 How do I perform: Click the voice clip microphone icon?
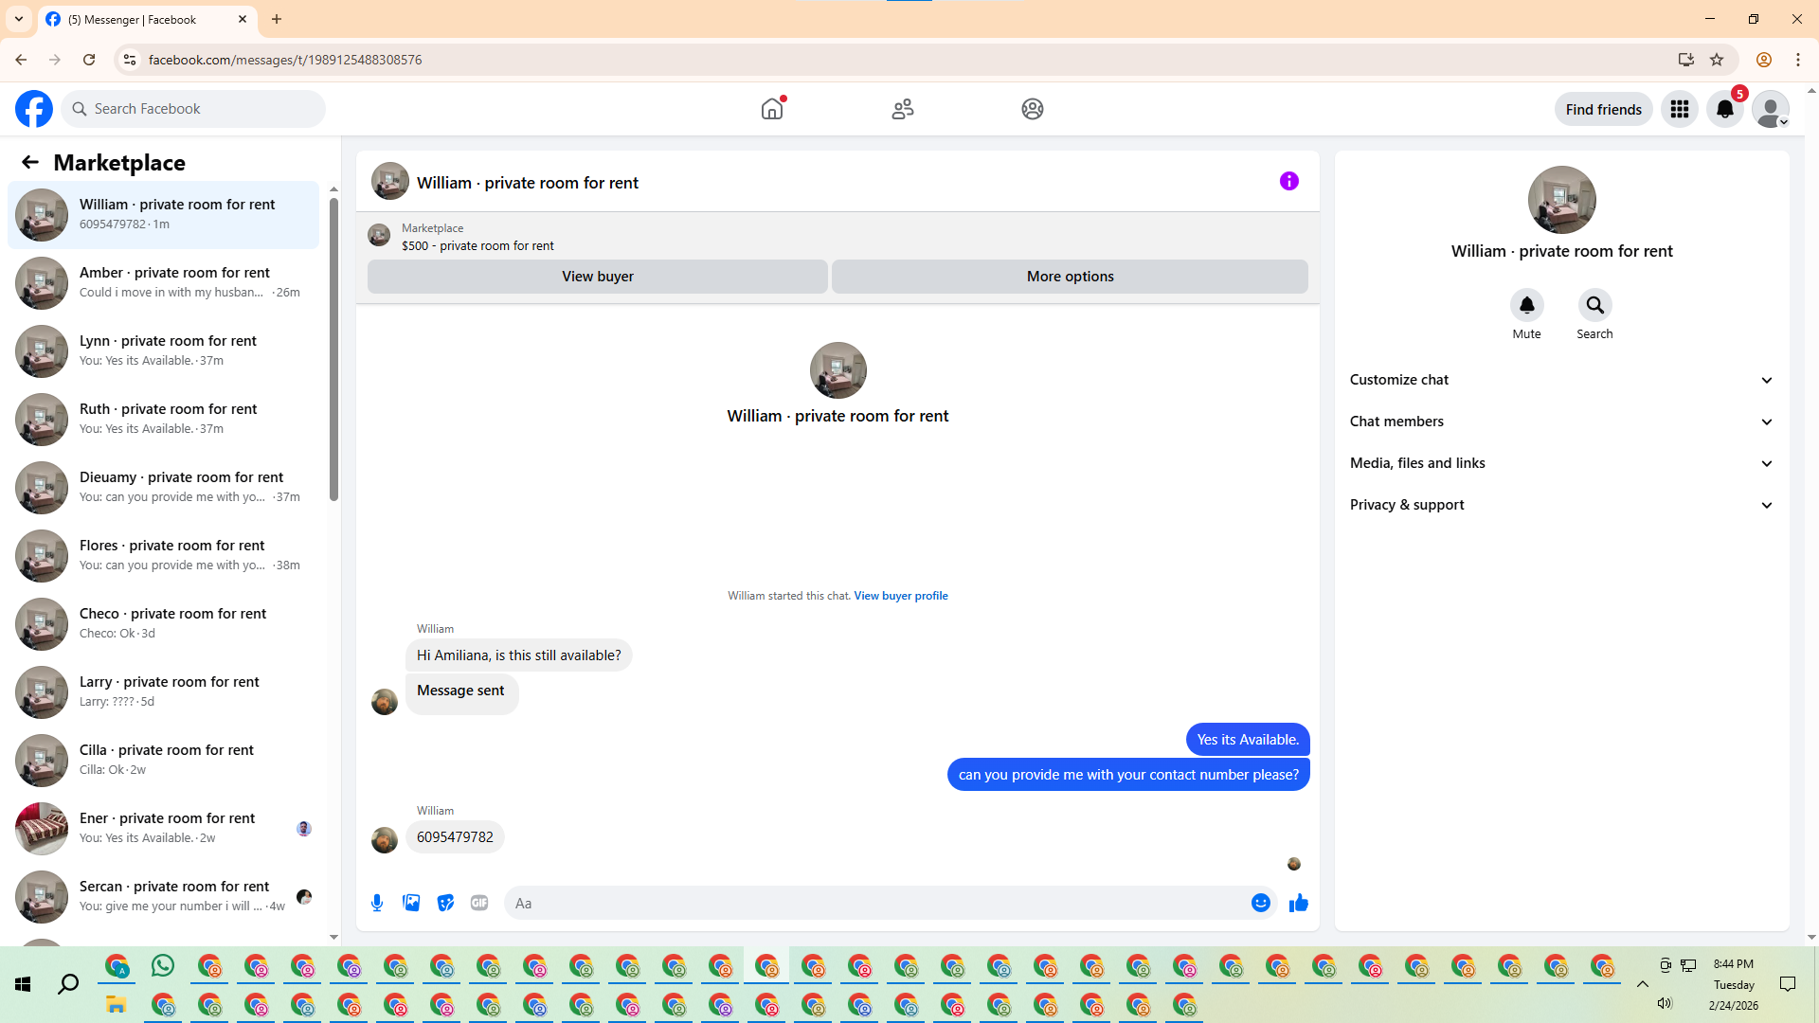377,903
